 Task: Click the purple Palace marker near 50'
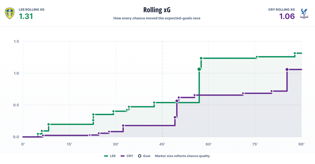[177, 101]
